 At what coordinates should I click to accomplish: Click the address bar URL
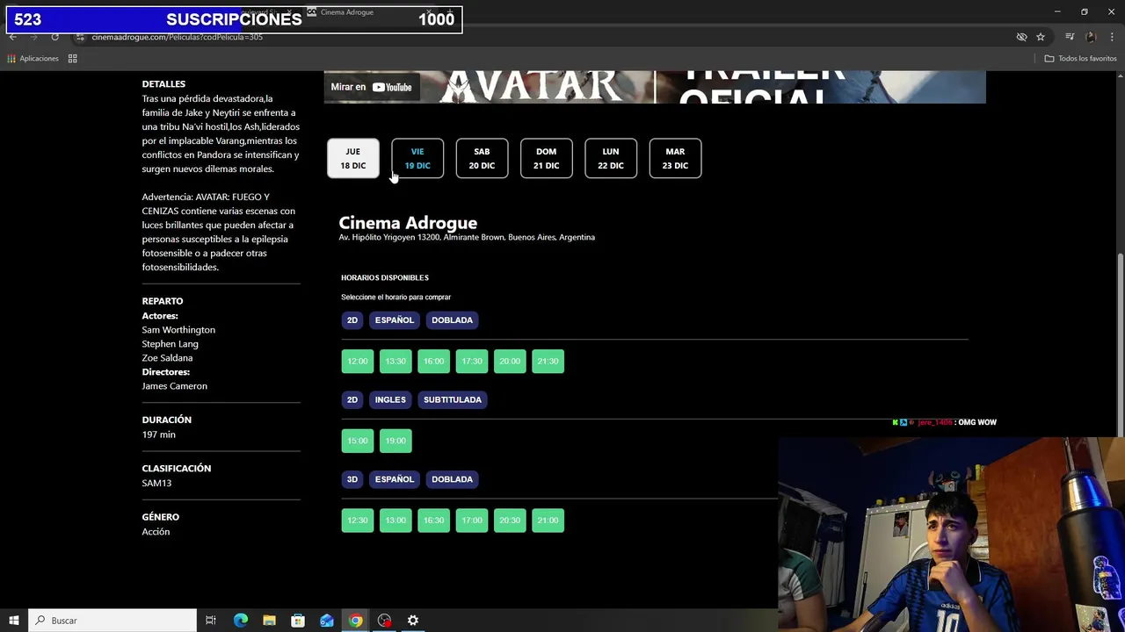[178, 37]
